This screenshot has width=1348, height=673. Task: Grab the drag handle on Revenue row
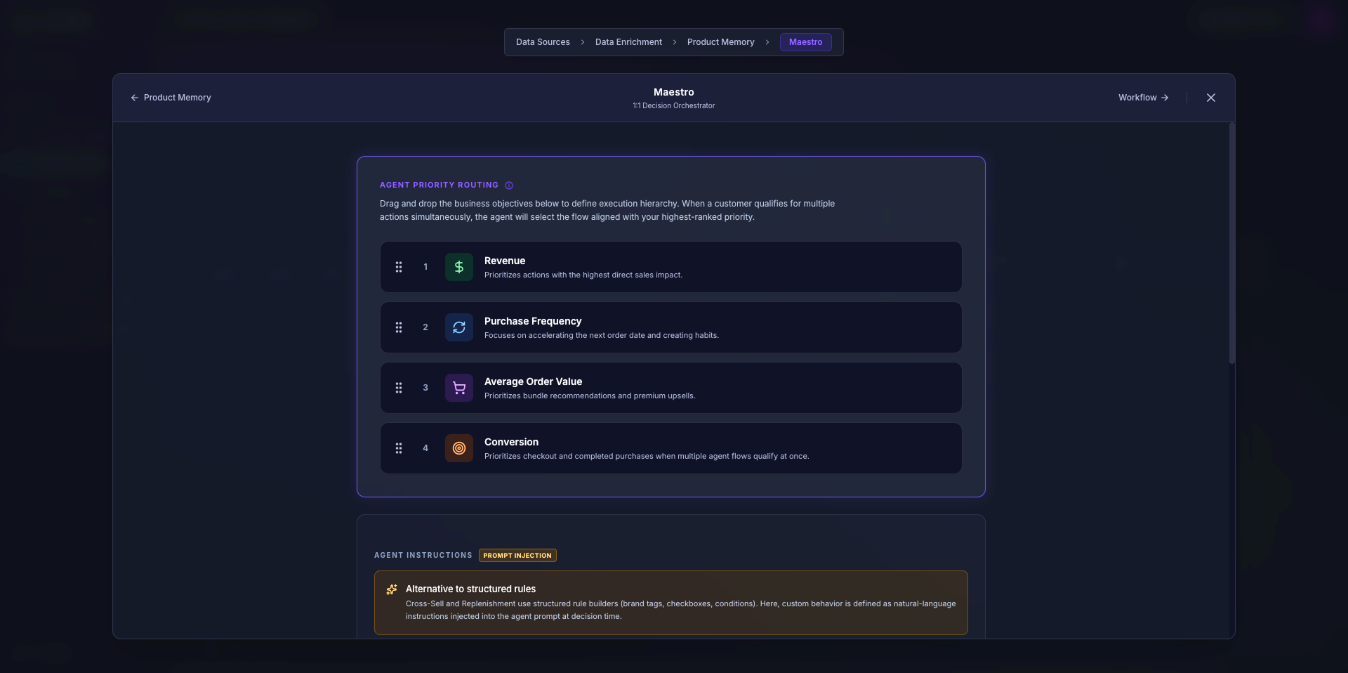[x=399, y=267]
